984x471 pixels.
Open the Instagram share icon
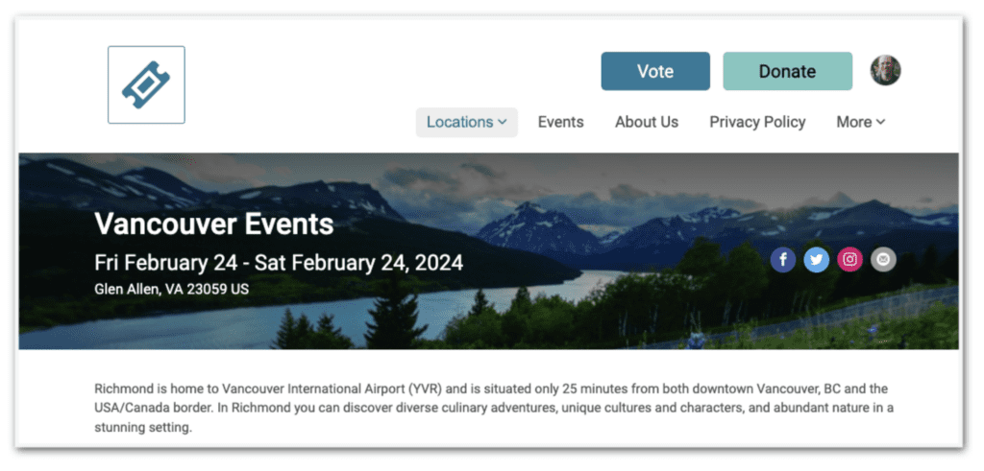click(849, 259)
